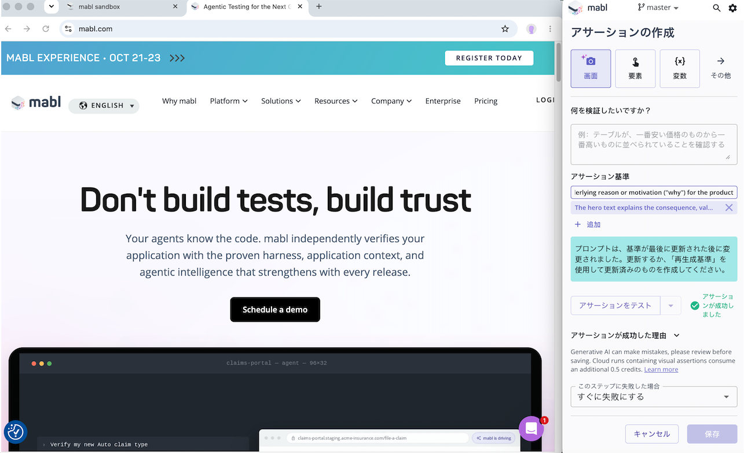This screenshot has height=453, width=744.
Task: Click the アサーション基準 input field
Action: [x=654, y=192]
